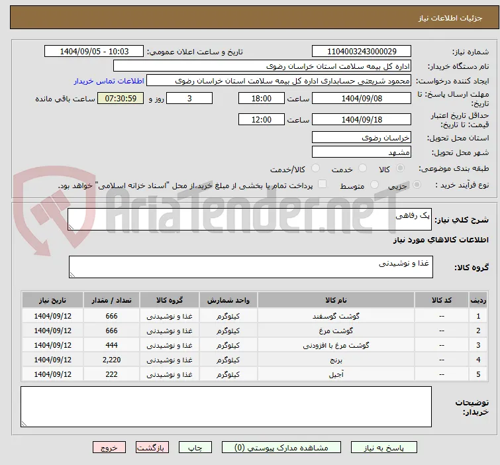Viewport: 500px width, 465px height.
Task: Select the گوشت مرغ item name cell
Action: (x=336, y=331)
